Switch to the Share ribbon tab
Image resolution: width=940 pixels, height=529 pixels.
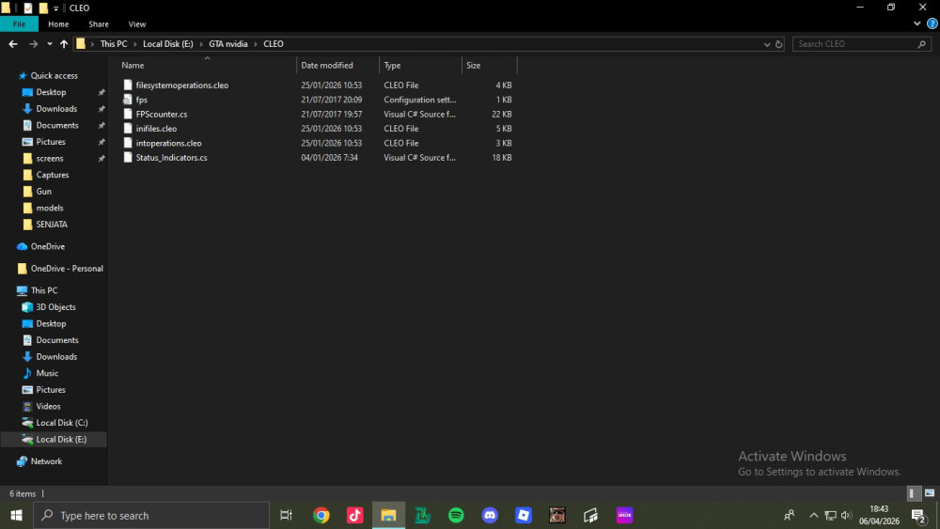99,24
